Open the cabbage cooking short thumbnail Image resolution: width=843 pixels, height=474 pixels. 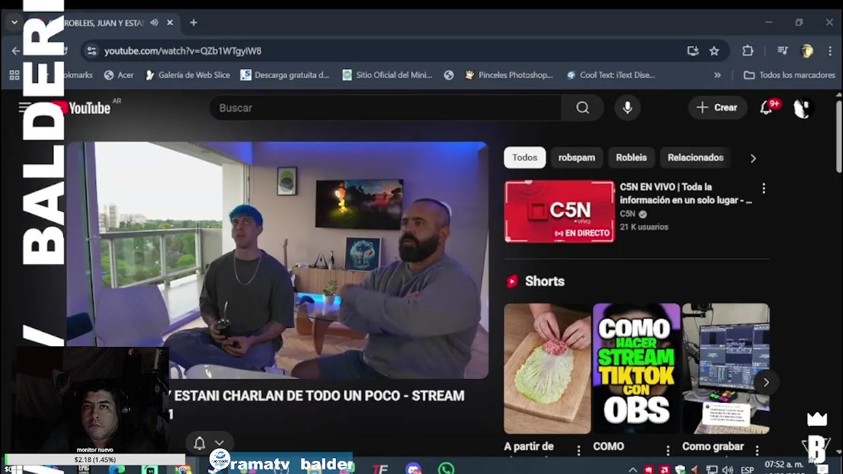pyautogui.click(x=547, y=369)
